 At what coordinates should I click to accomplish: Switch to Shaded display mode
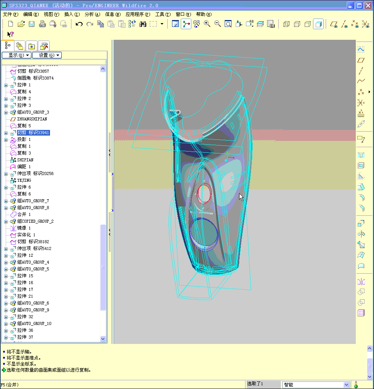[x=318, y=24]
